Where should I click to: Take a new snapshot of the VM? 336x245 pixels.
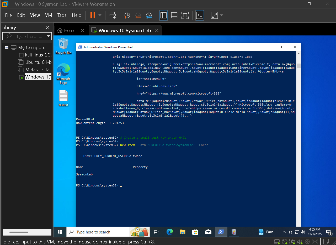[127, 15]
